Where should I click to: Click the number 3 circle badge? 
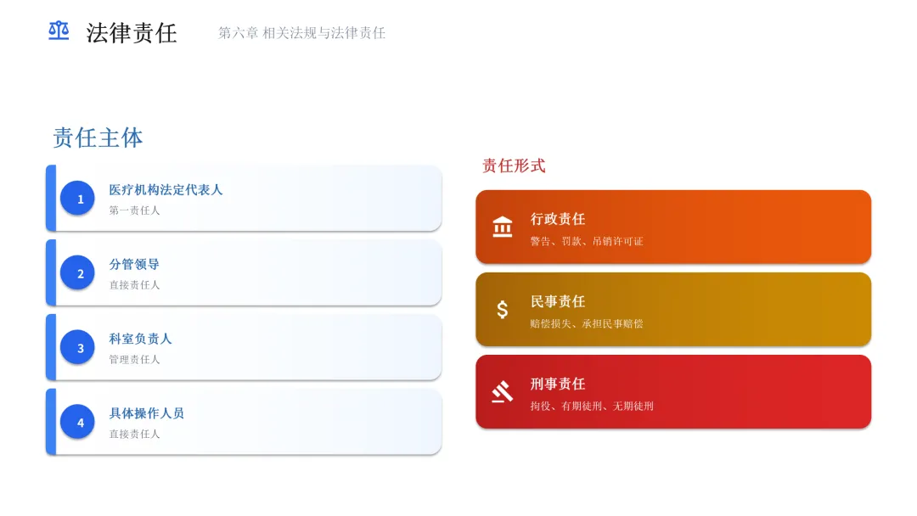point(81,348)
